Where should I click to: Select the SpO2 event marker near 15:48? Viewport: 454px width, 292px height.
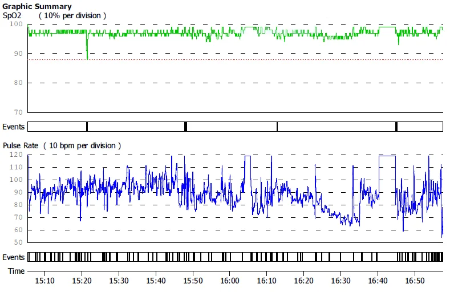[185, 127]
